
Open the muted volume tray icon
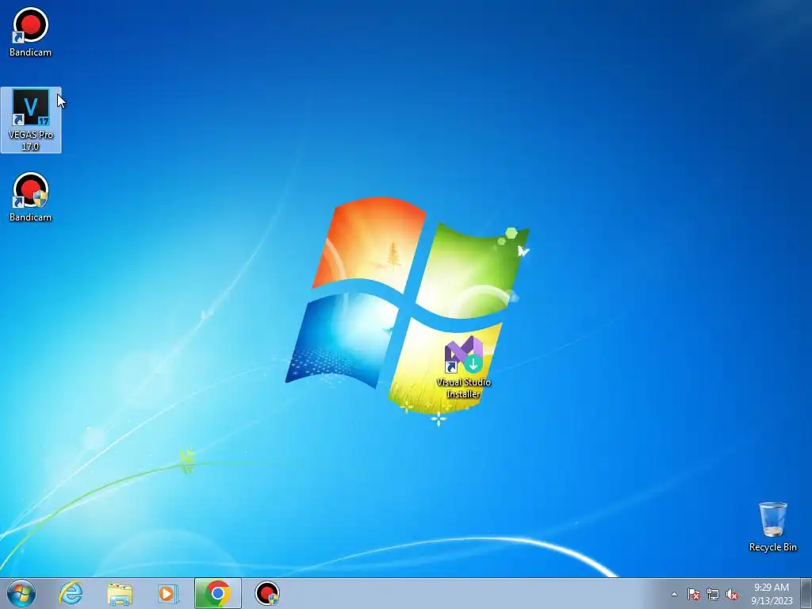point(732,595)
